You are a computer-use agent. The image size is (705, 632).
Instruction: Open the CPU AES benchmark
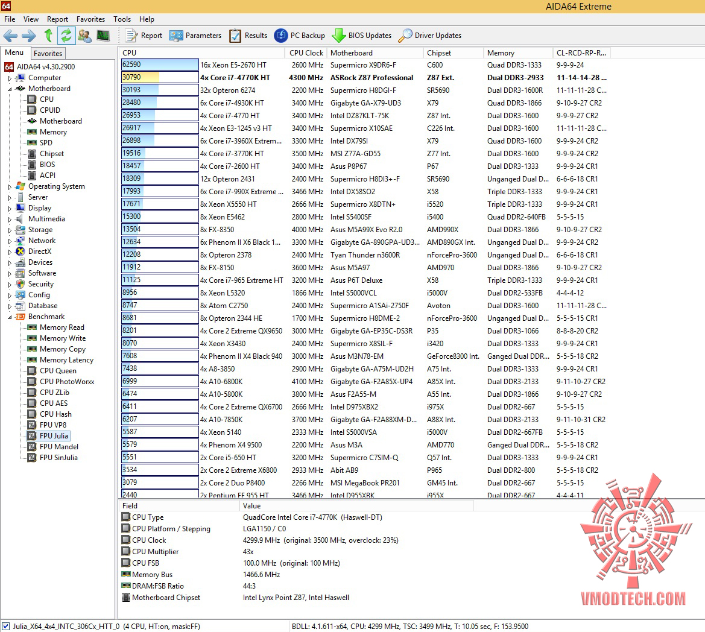tap(54, 403)
